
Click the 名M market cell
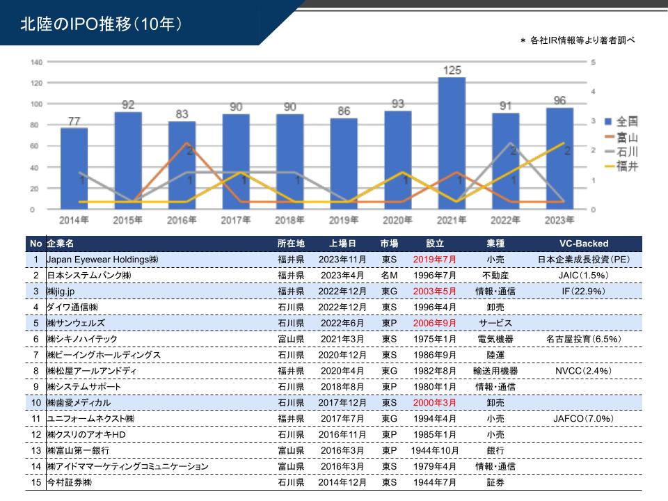[389, 276]
